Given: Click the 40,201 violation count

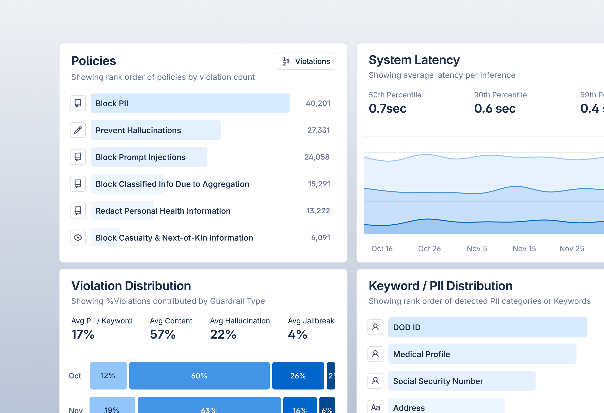Looking at the screenshot, I should pyautogui.click(x=318, y=103).
